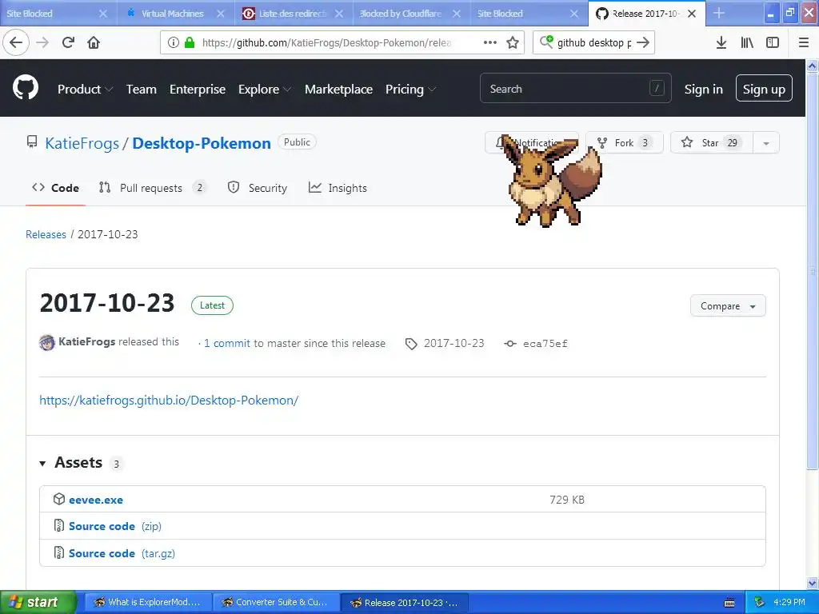Image resolution: width=819 pixels, height=614 pixels.
Task: Click the archive icon for Source code (tar.gz)
Action: click(59, 552)
